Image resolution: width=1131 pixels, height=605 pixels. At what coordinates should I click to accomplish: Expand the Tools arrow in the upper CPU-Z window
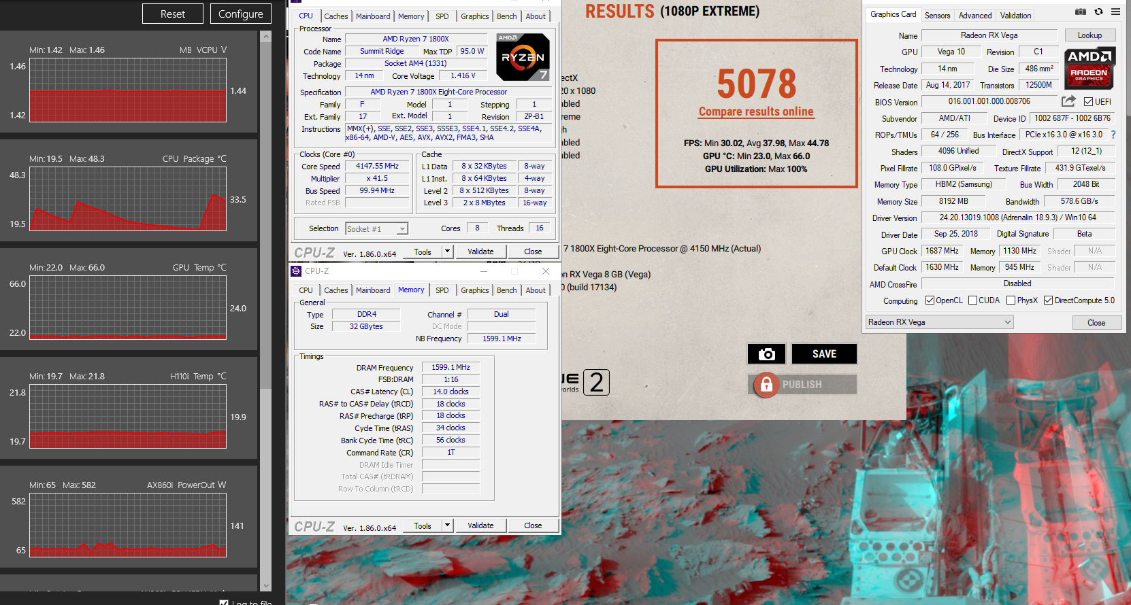click(447, 252)
